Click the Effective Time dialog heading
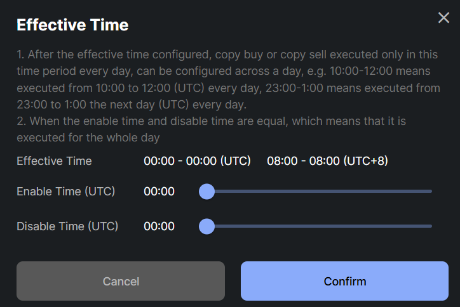Screen dimensions: 460x307 [x=72, y=25]
